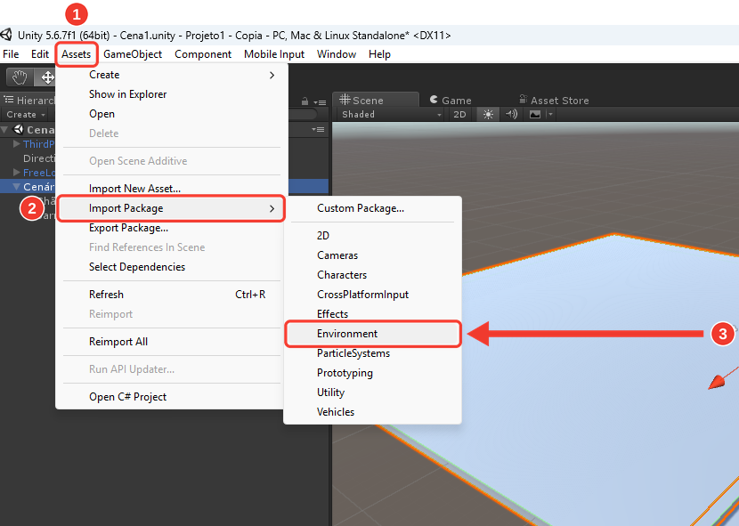Open the Cena scene row options menu
739x526 pixels.
[318, 130]
